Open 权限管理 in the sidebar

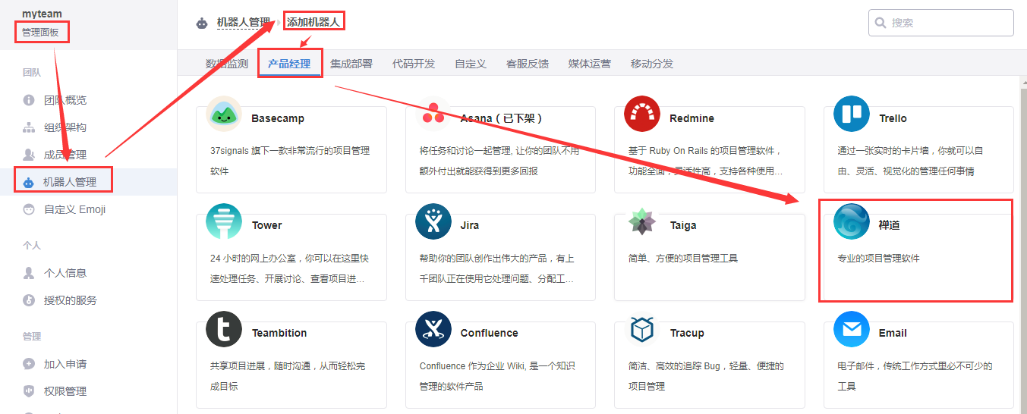point(65,391)
